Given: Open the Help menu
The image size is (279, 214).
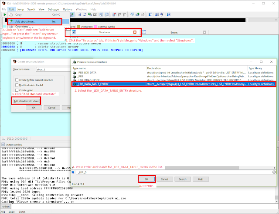Looking at the screenshot, I should 93,9.
